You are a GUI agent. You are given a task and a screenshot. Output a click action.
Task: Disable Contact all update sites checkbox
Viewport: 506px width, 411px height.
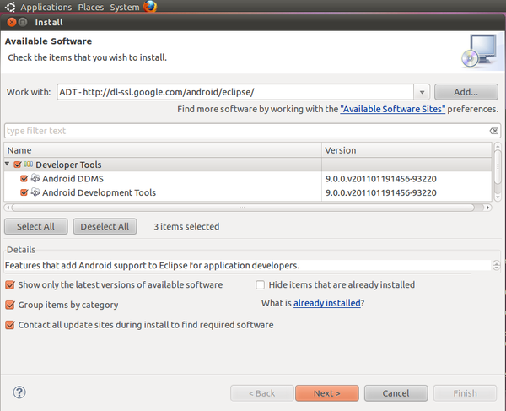[x=10, y=325]
